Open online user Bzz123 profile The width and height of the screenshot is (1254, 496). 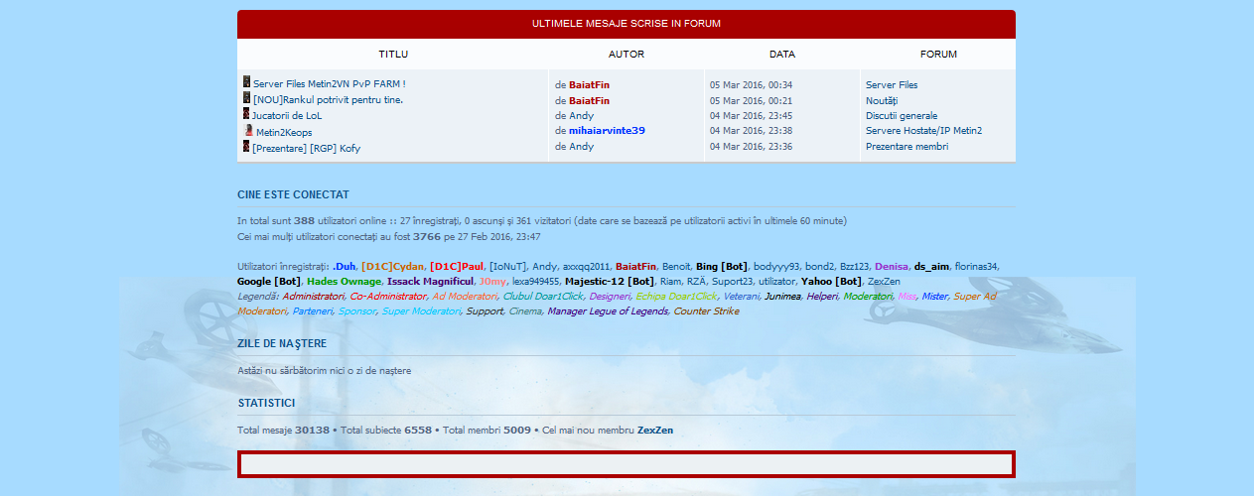(854, 266)
